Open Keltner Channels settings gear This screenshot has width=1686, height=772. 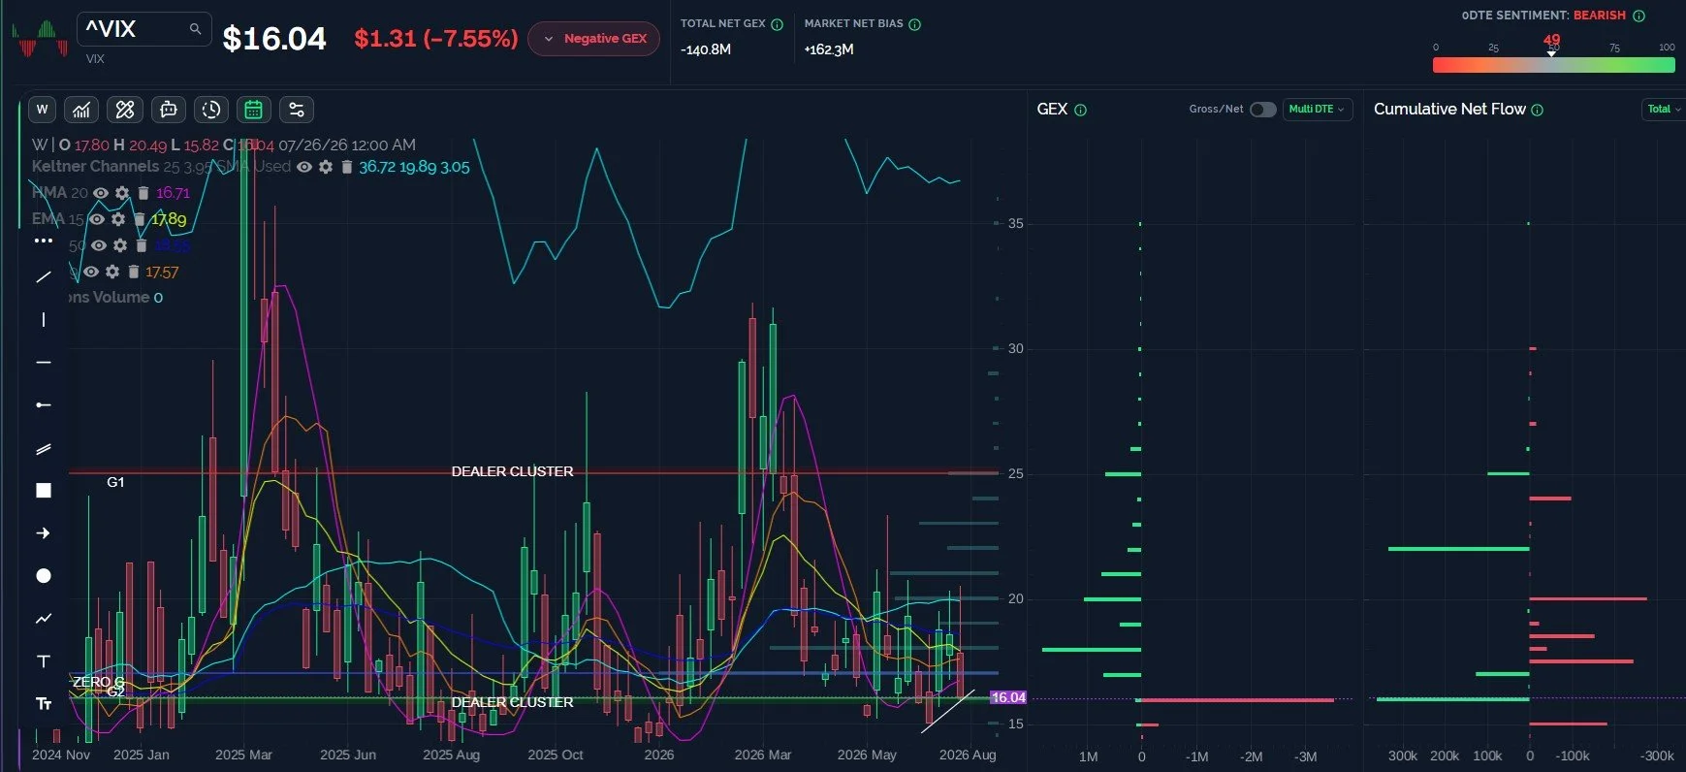326,167
